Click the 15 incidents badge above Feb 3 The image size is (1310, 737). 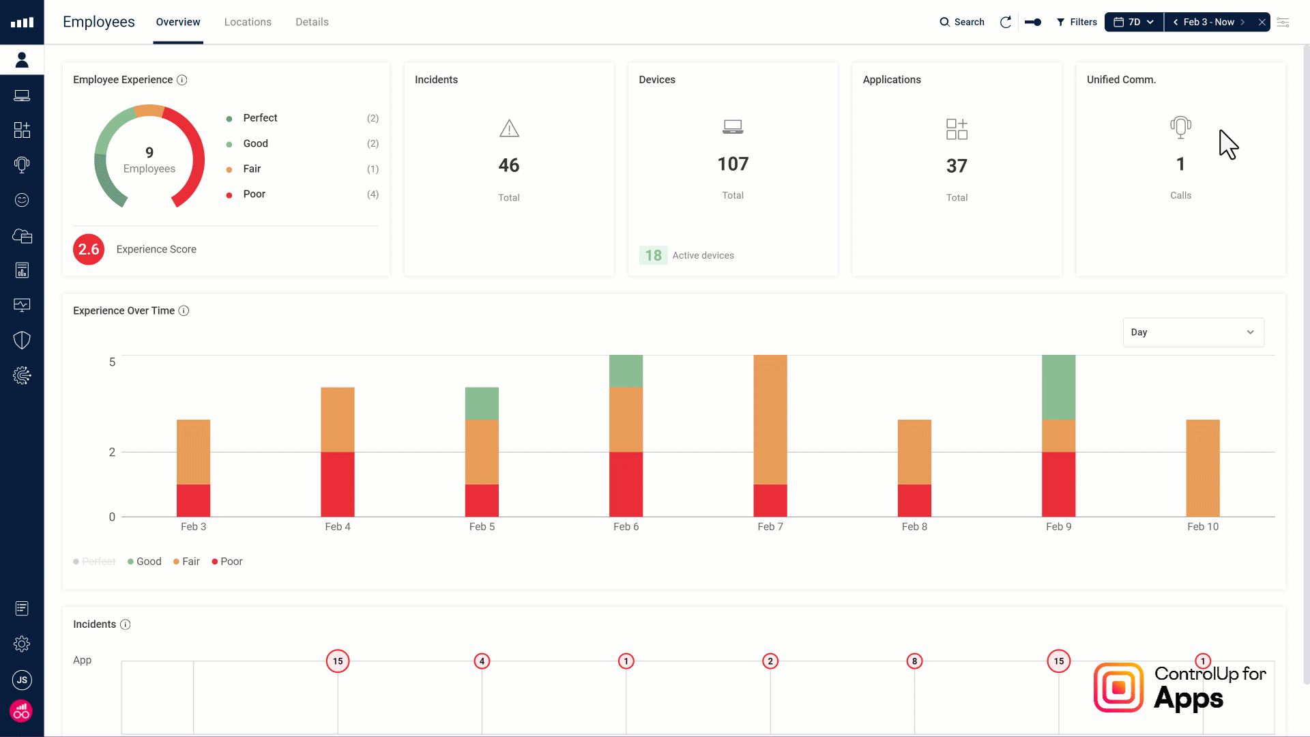point(337,661)
